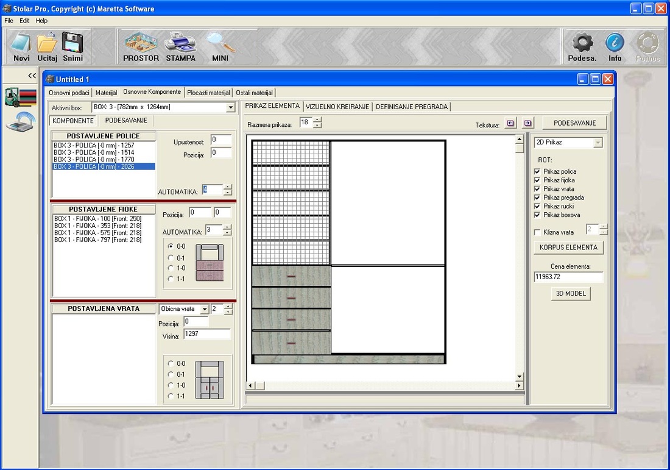The width and height of the screenshot is (670, 470).
Task: Expand the Aktivni box dropdown
Action: point(230,107)
